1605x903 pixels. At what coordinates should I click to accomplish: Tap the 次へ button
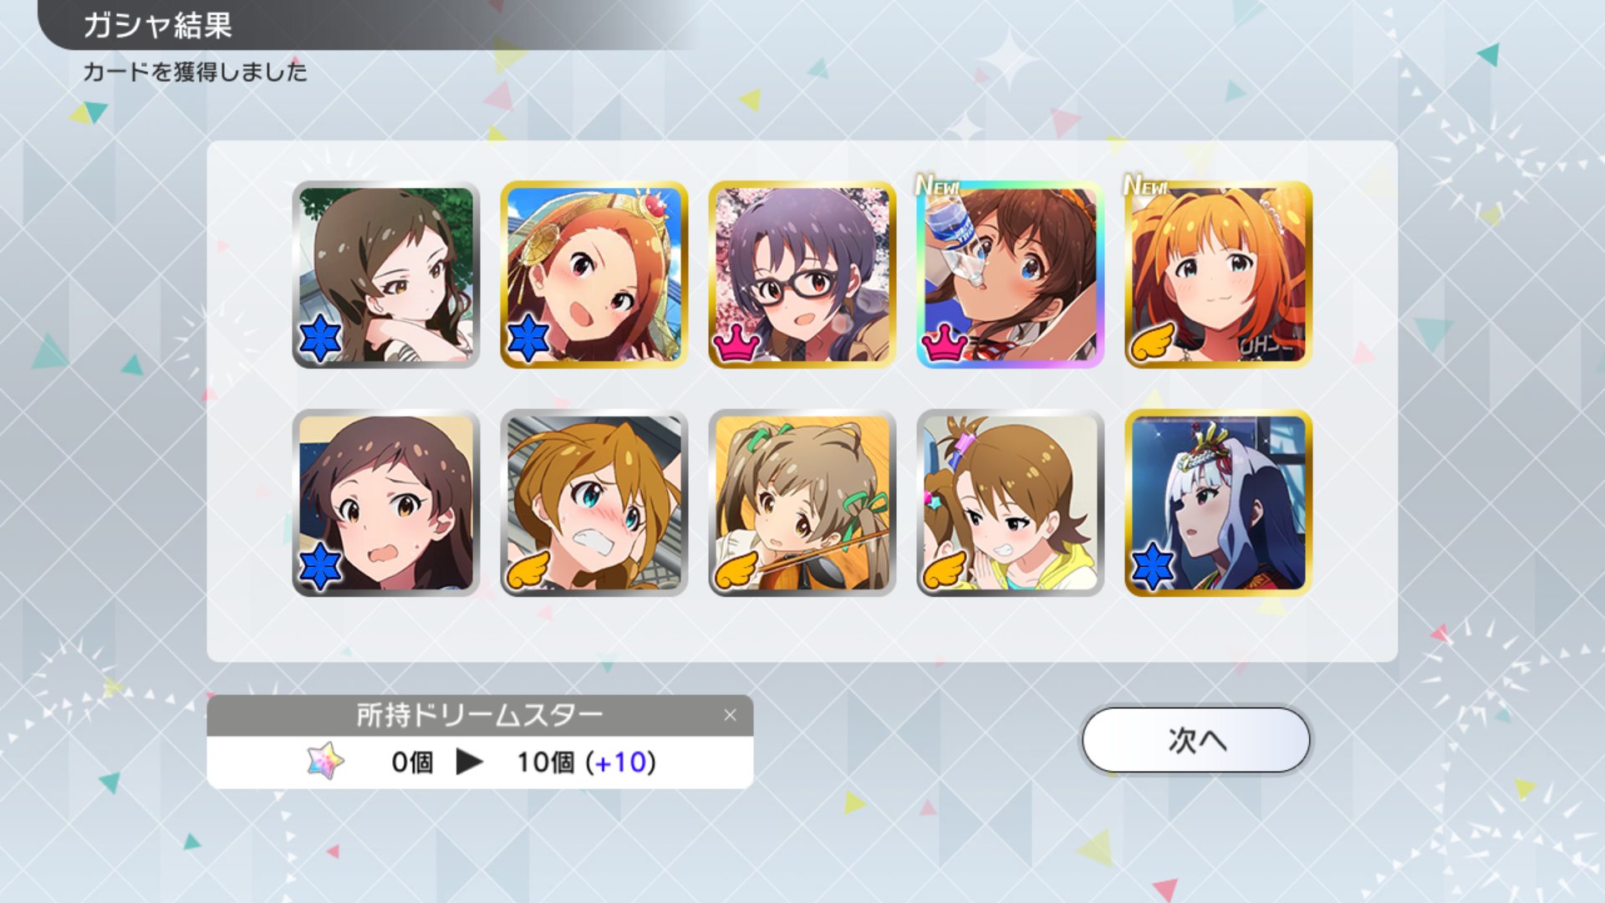[1195, 740]
